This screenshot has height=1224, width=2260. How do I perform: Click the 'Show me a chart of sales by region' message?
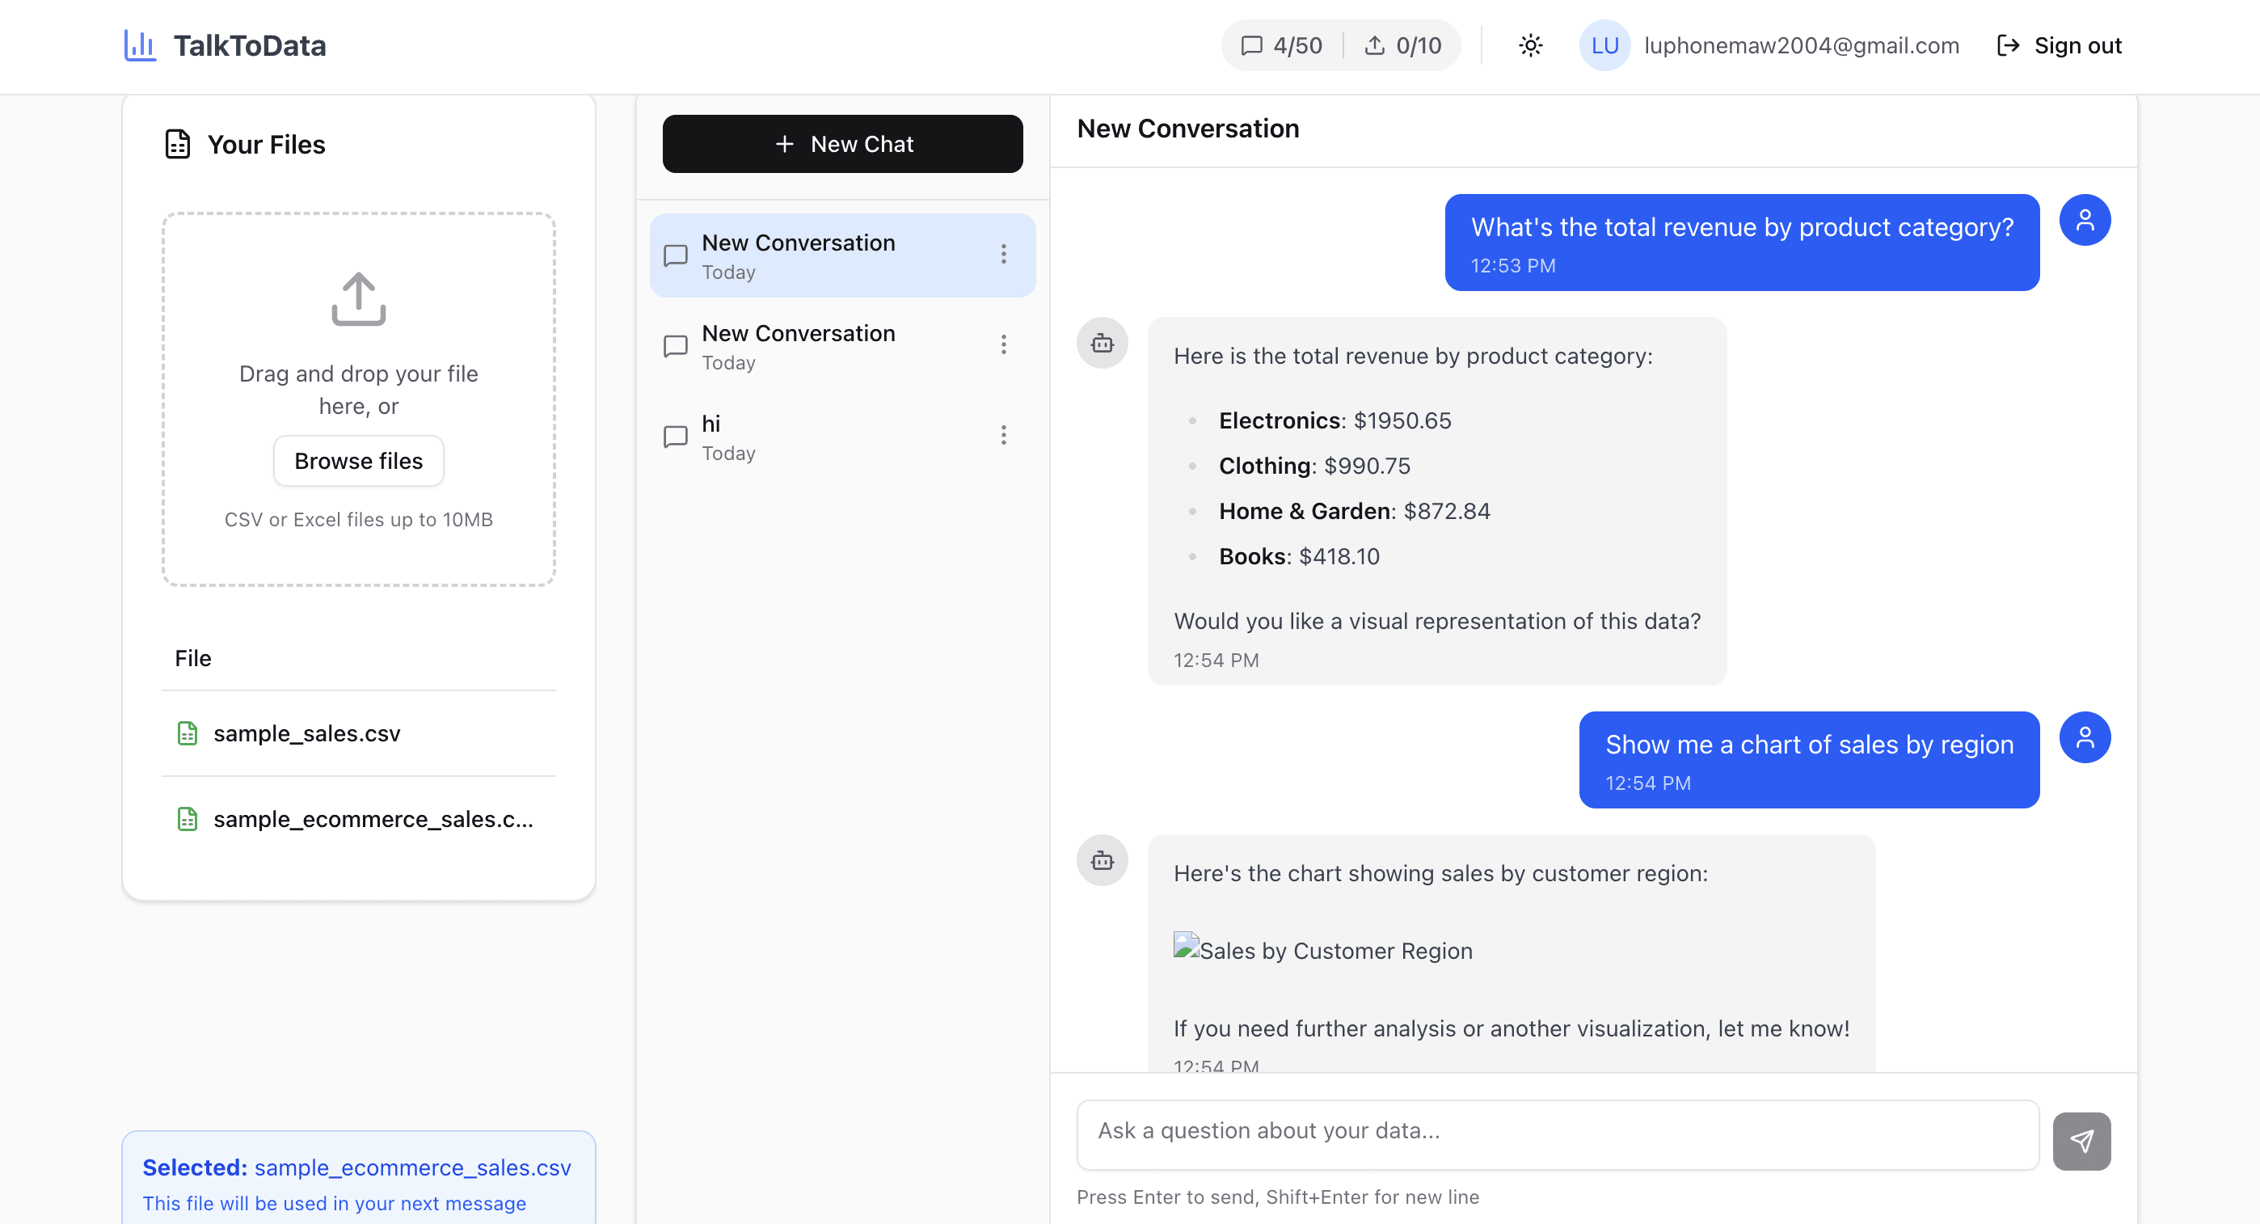pyautogui.click(x=1809, y=760)
